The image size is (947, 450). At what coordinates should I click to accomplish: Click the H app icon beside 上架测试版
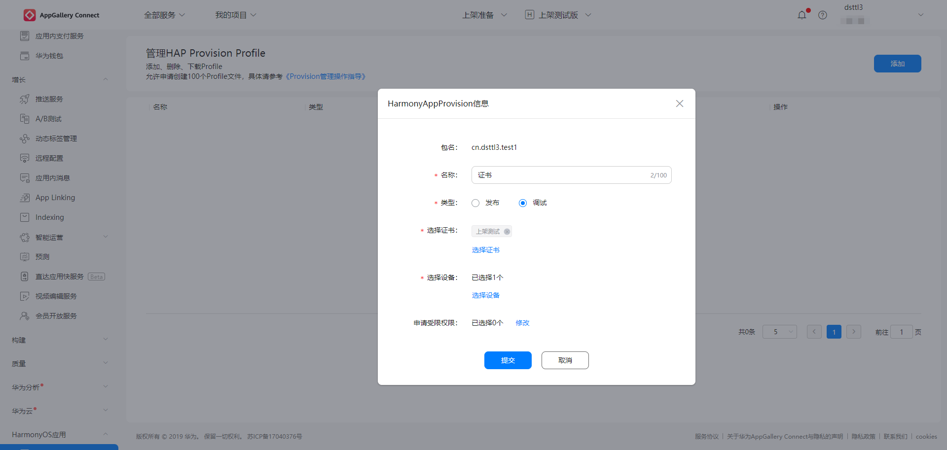(x=530, y=15)
